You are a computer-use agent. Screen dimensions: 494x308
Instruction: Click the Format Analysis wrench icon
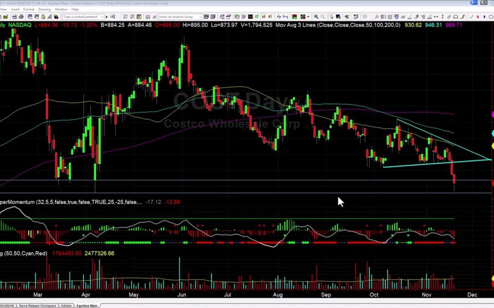tap(347, 16)
